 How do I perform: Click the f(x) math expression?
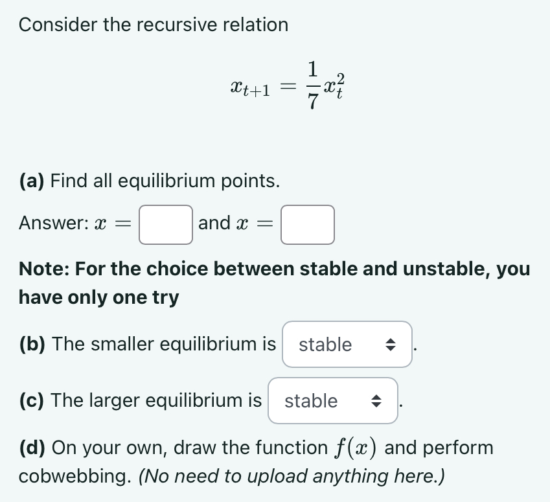point(355,448)
